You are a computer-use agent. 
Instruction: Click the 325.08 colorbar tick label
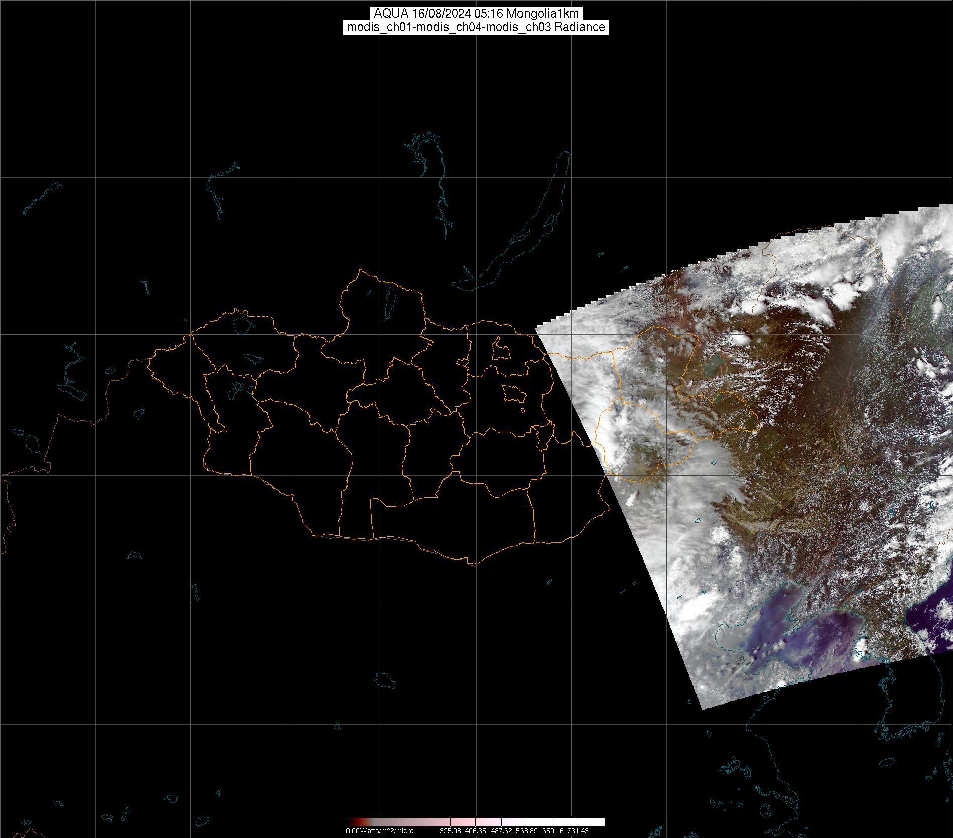pyautogui.click(x=450, y=831)
